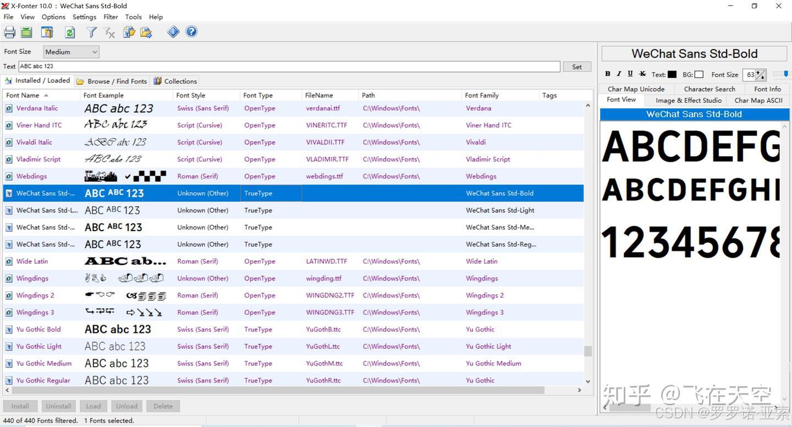
Task: Open the Font Size Medium dropdown
Action: point(71,52)
